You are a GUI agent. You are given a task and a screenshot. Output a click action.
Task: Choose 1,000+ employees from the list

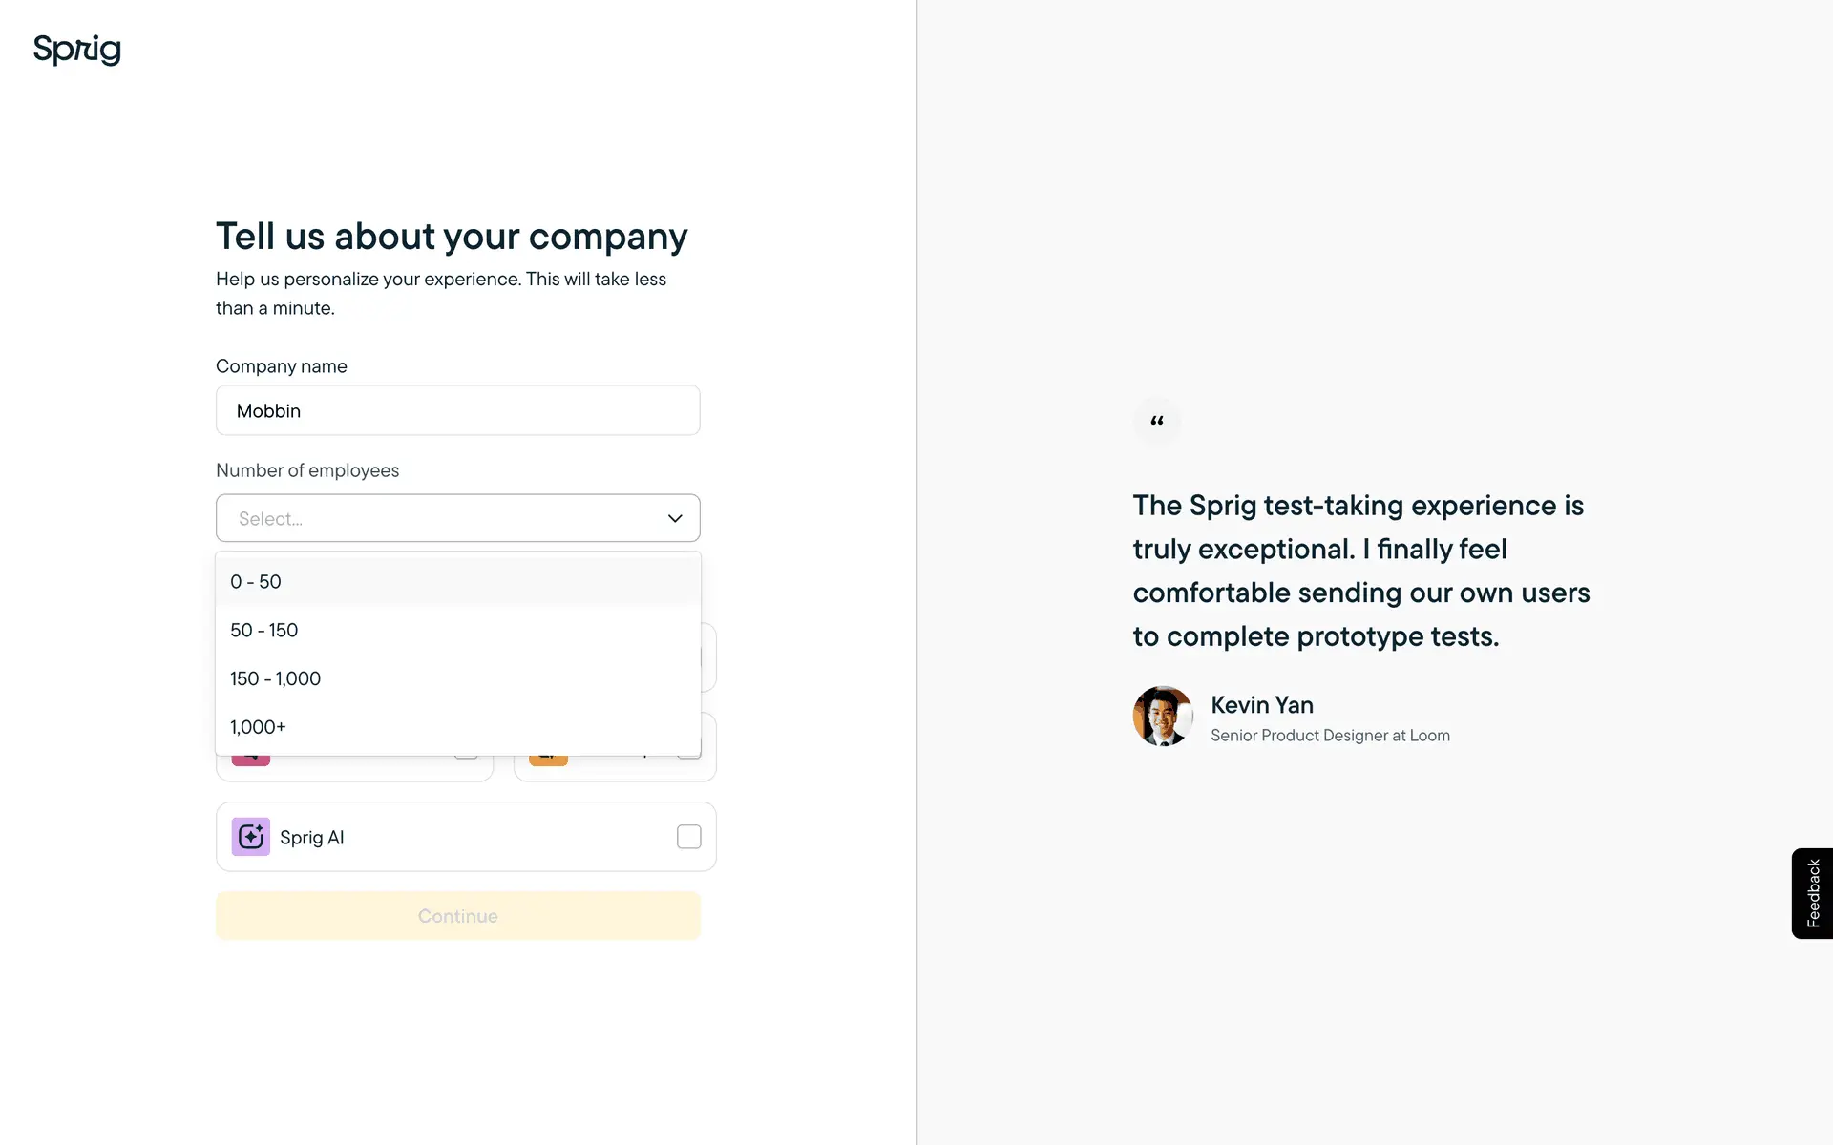pyautogui.click(x=458, y=727)
